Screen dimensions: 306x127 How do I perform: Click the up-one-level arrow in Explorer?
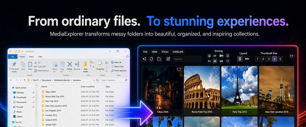click(25, 80)
